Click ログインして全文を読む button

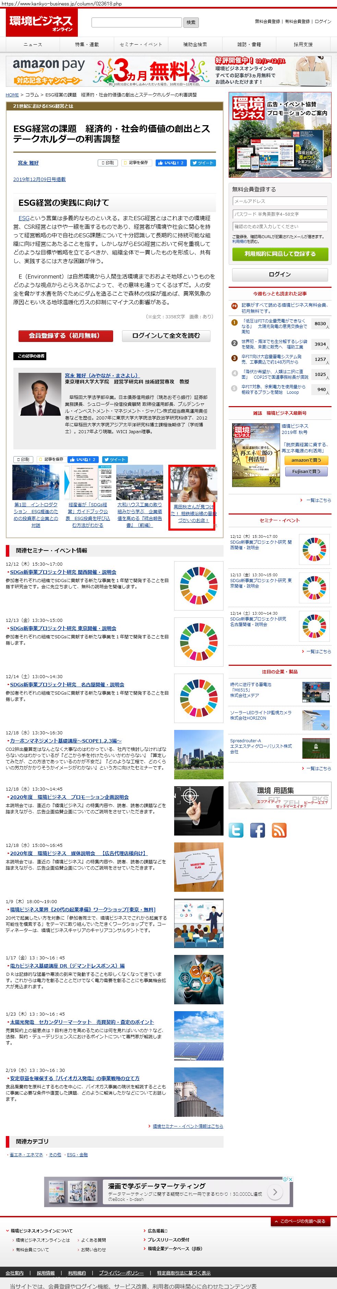tap(166, 336)
